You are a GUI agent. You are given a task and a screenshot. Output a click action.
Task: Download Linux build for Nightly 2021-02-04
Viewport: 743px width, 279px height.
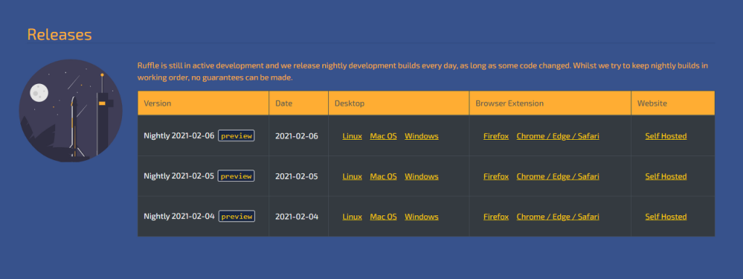(x=352, y=217)
